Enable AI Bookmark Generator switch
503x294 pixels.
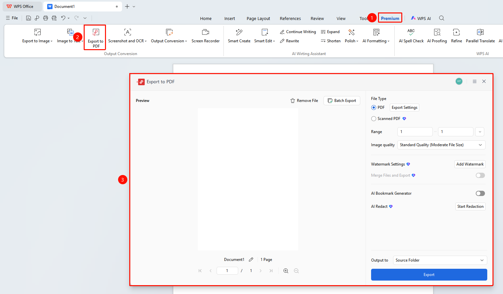coord(480,193)
